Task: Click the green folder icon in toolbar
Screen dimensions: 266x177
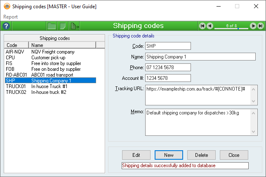Action: pos(52,26)
